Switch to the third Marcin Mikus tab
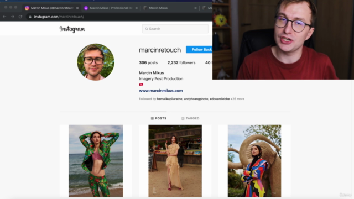 (170, 8)
